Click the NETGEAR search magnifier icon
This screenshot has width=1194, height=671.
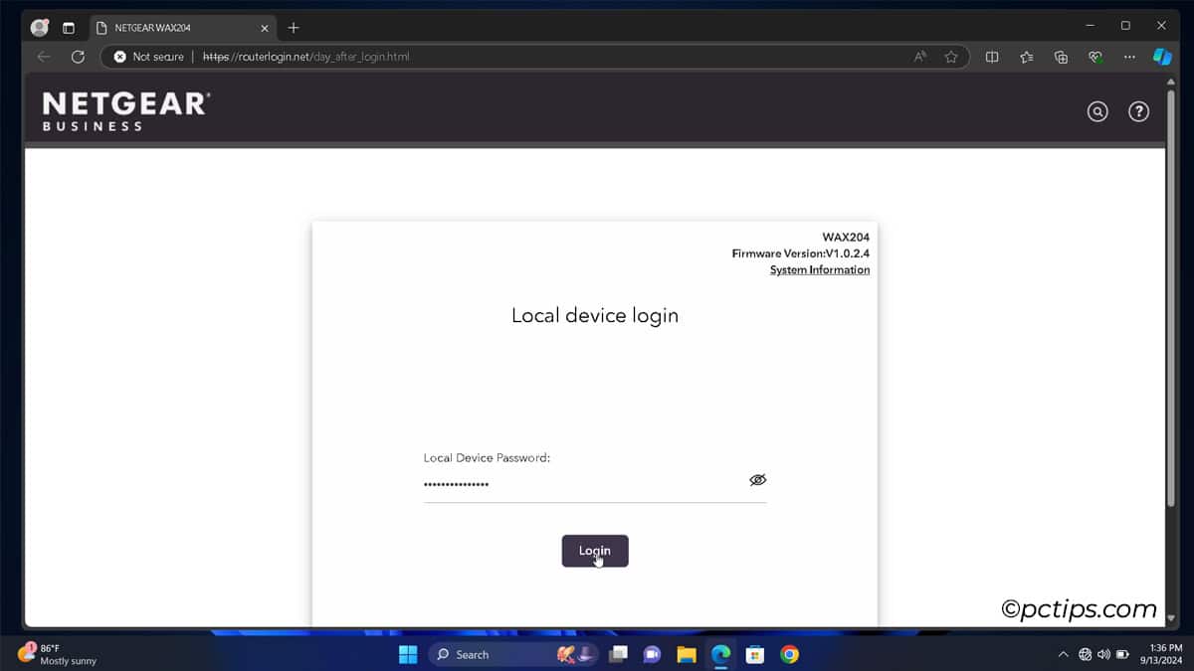[x=1097, y=111]
